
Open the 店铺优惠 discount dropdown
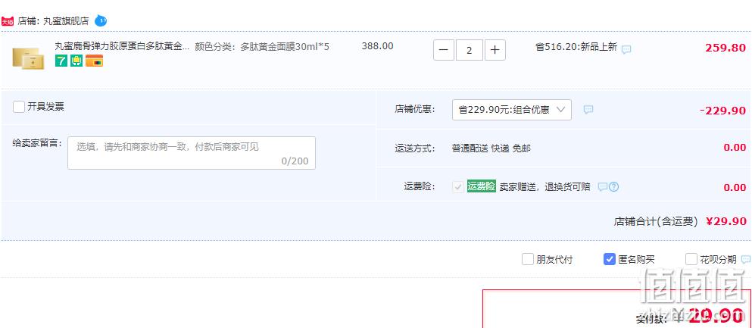coord(512,110)
